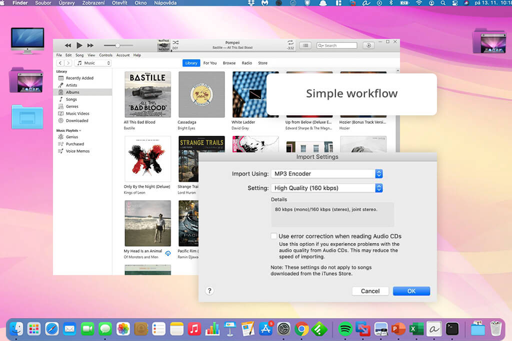Switch to the Library tab

[x=191, y=63]
